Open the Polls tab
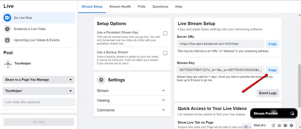301x129 pixels. coord(142,6)
